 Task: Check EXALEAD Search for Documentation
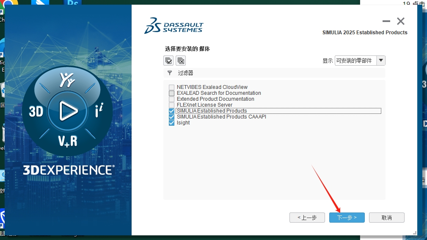click(x=171, y=93)
